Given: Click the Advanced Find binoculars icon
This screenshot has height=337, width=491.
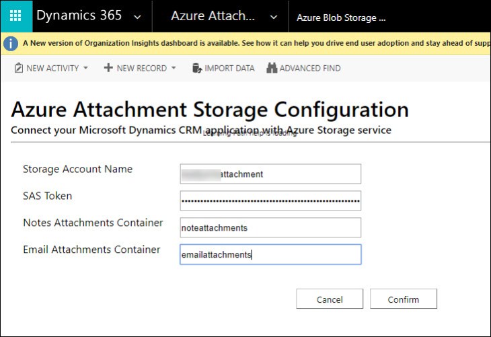Looking at the screenshot, I should tap(272, 68).
